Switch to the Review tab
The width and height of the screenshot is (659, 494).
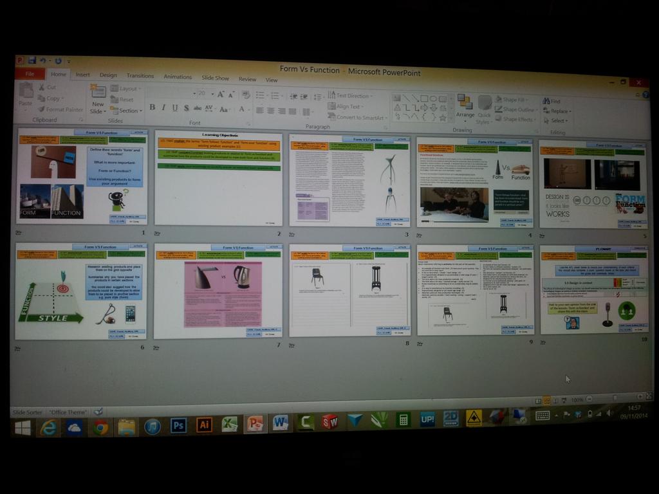(247, 79)
